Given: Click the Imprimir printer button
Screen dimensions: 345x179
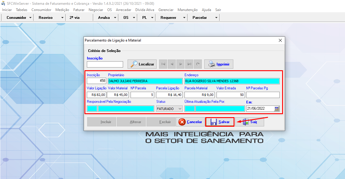Looking at the screenshot, I should 219,64.
